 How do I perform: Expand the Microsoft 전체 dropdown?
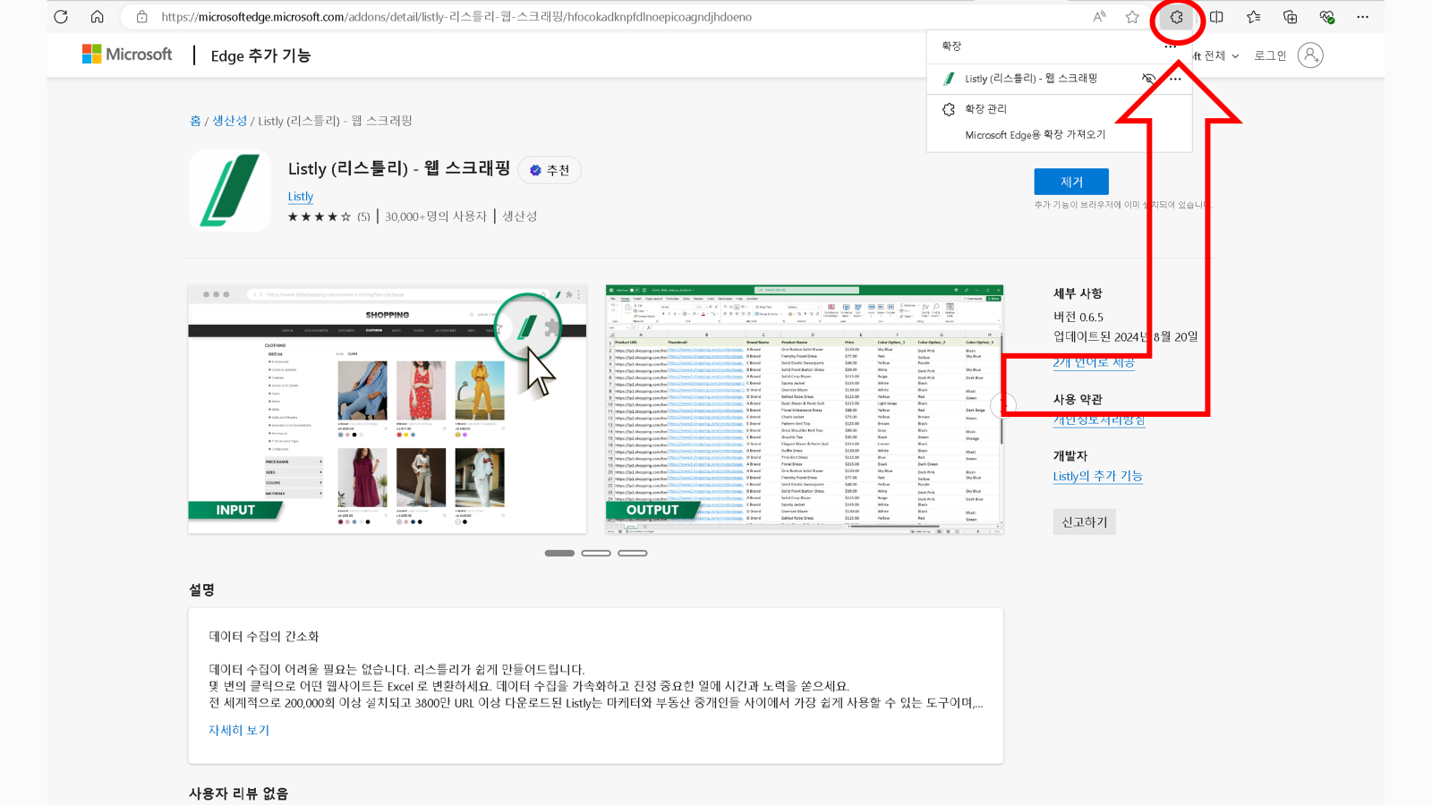click(1215, 55)
